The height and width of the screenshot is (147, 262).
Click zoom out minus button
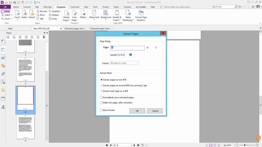pyautogui.click(x=237, y=145)
